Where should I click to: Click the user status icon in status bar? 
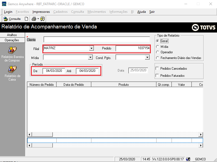[188, 159]
